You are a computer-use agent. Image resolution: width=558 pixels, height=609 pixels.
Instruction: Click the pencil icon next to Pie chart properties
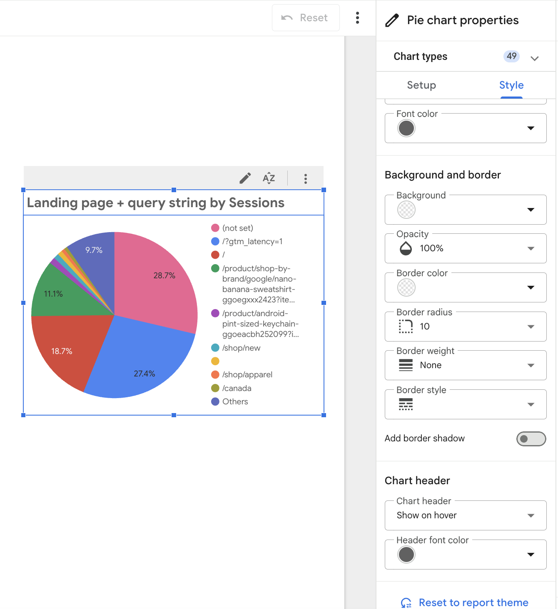[x=392, y=20]
